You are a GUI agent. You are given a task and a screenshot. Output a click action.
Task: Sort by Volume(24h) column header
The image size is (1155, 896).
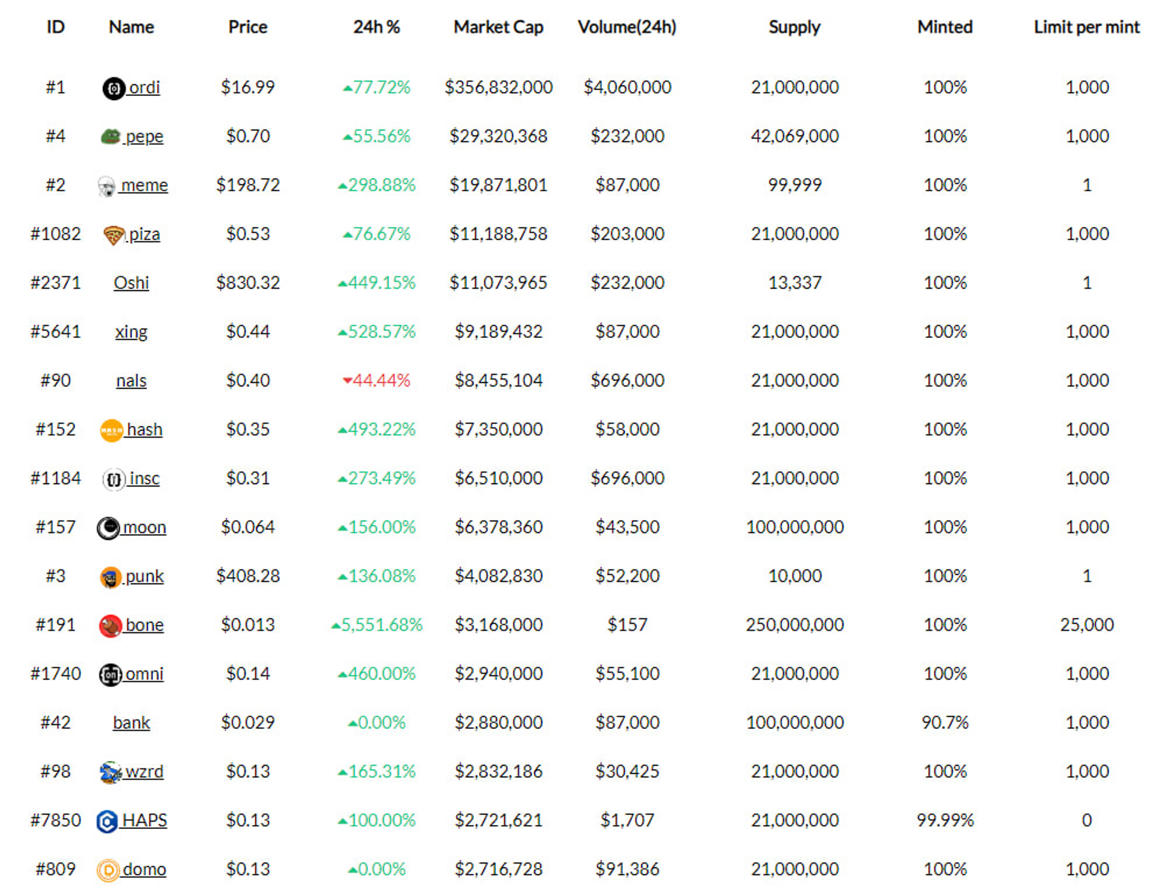point(627,27)
